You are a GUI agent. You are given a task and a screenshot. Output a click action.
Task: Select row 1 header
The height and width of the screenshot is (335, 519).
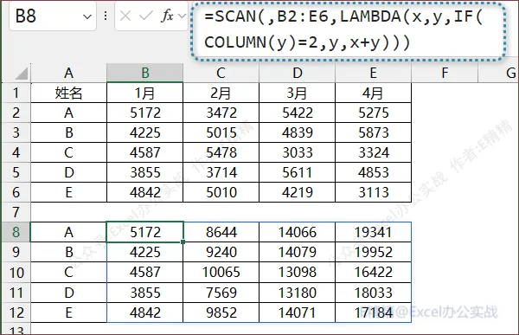tap(16, 93)
